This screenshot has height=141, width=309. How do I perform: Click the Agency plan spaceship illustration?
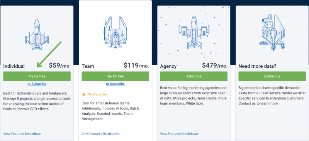194,33
